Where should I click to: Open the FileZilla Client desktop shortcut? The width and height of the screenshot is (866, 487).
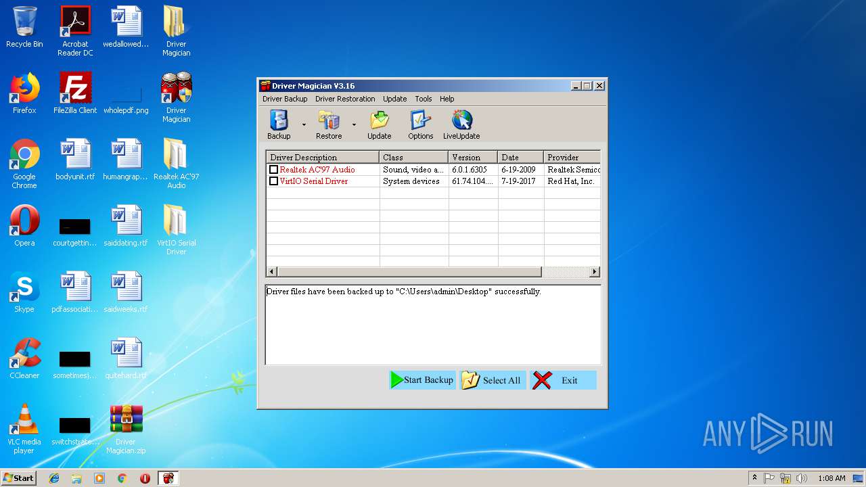(x=75, y=93)
